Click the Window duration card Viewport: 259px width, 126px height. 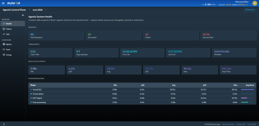pyautogui.click(x=234, y=53)
